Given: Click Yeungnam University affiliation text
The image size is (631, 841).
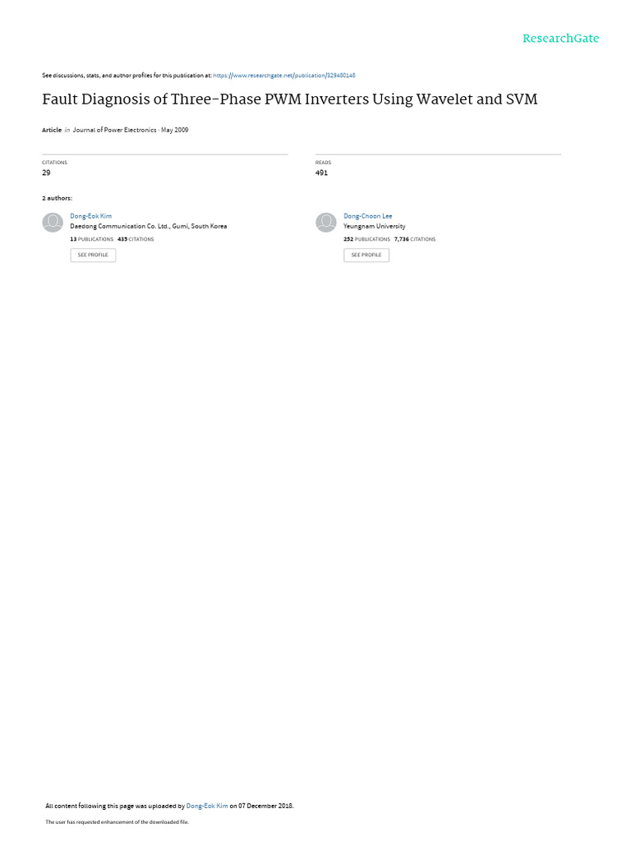Looking at the screenshot, I should pyautogui.click(x=374, y=227).
